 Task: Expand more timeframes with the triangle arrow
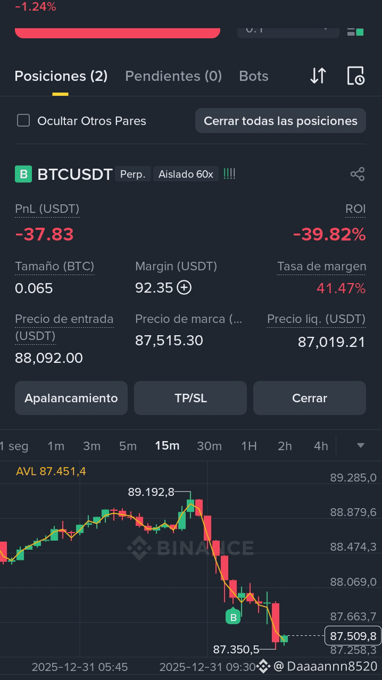click(360, 445)
